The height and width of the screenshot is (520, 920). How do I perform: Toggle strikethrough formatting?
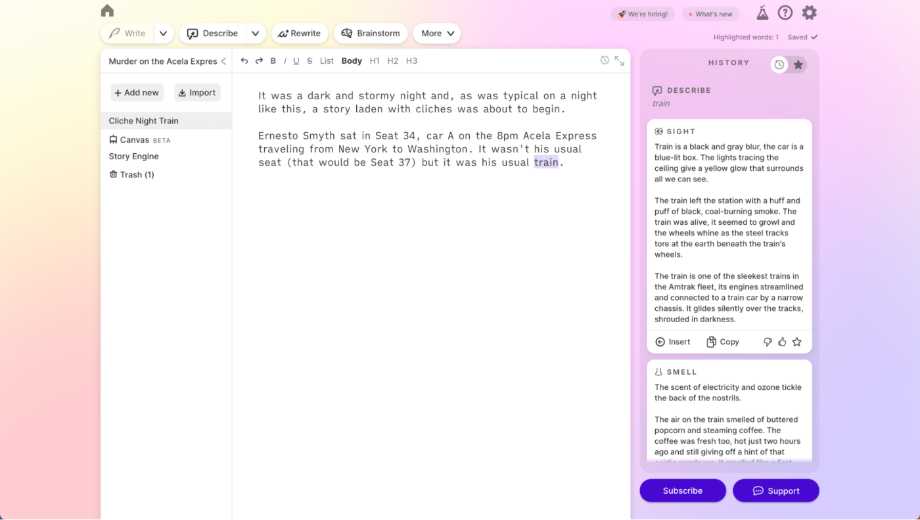pos(310,60)
